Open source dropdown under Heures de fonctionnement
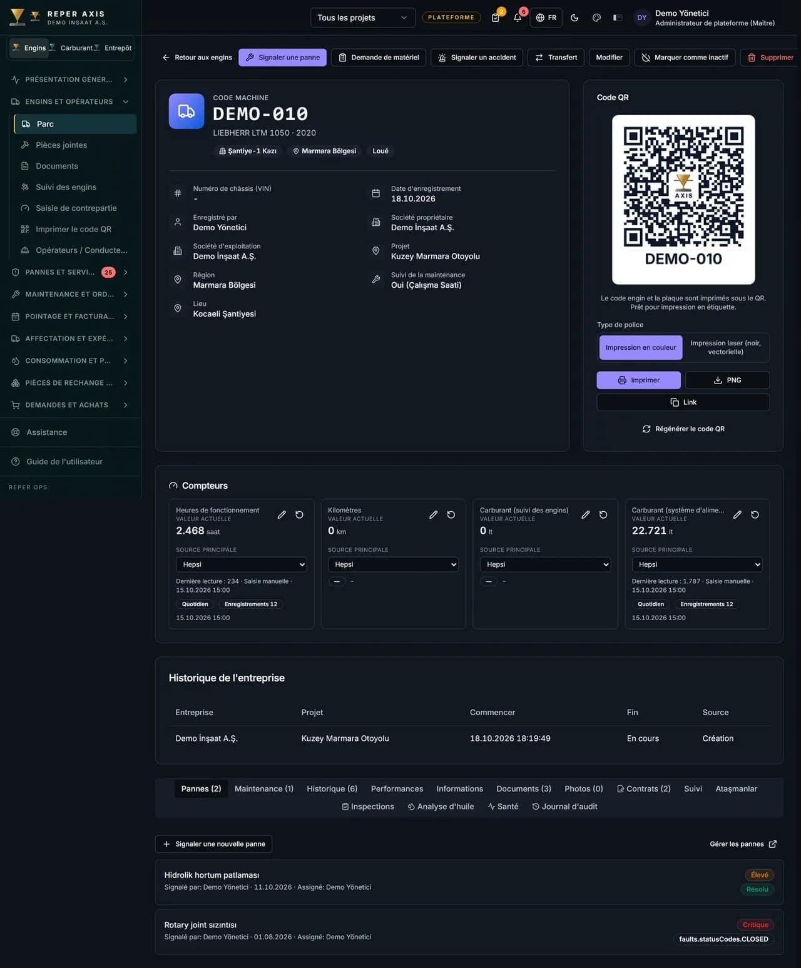 point(241,564)
